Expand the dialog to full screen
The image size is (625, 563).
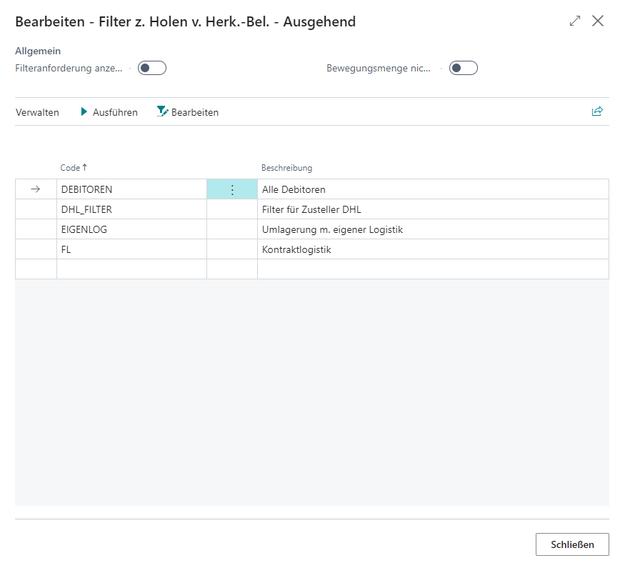pos(575,21)
